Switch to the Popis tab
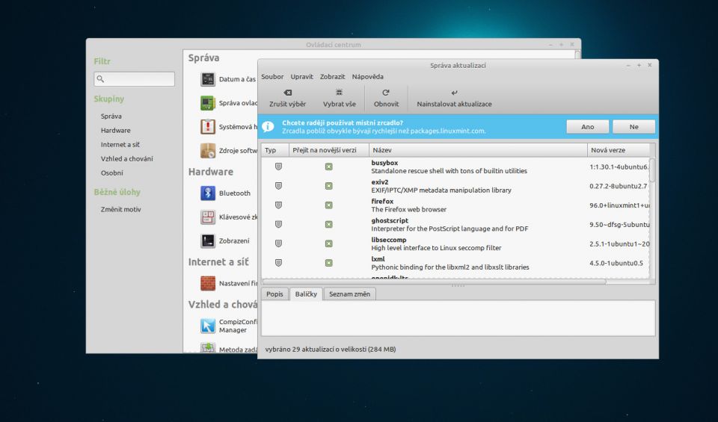This screenshot has width=718, height=422. [274, 294]
